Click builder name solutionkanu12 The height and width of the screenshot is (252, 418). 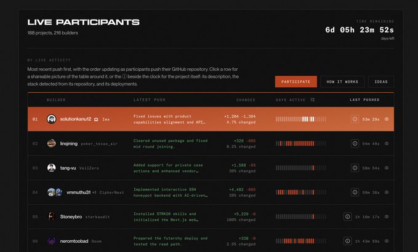[76, 119]
